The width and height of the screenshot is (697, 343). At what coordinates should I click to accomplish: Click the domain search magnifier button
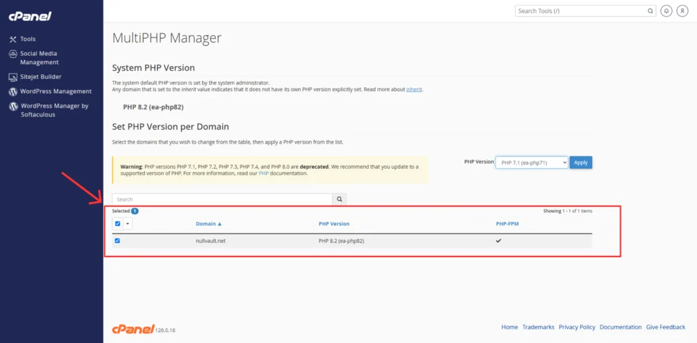(x=340, y=199)
